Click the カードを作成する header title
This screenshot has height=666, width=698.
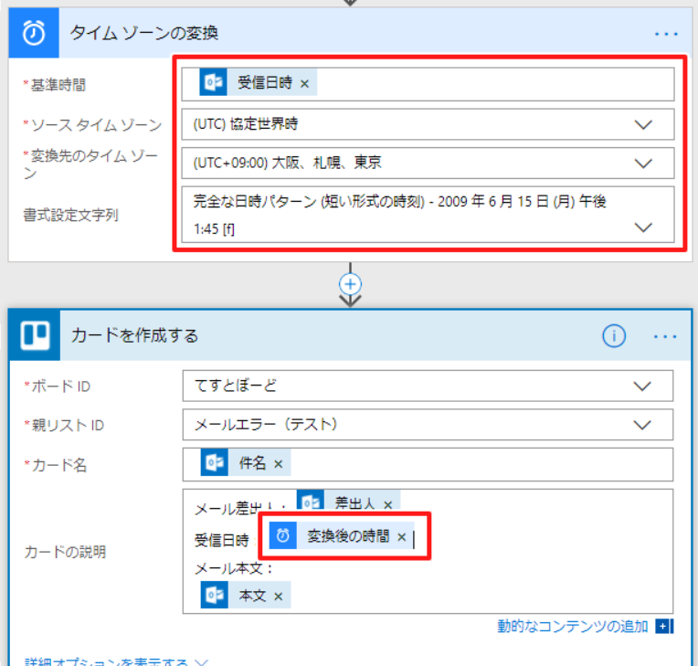click(134, 335)
